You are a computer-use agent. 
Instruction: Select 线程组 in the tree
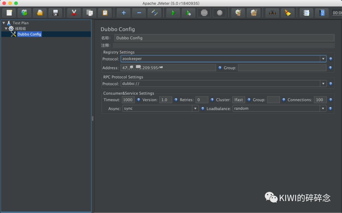(20, 28)
